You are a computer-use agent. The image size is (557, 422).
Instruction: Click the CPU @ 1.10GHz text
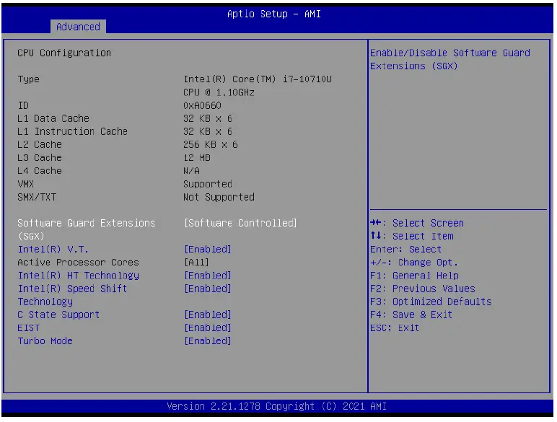pyautogui.click(x=219, y=92)
